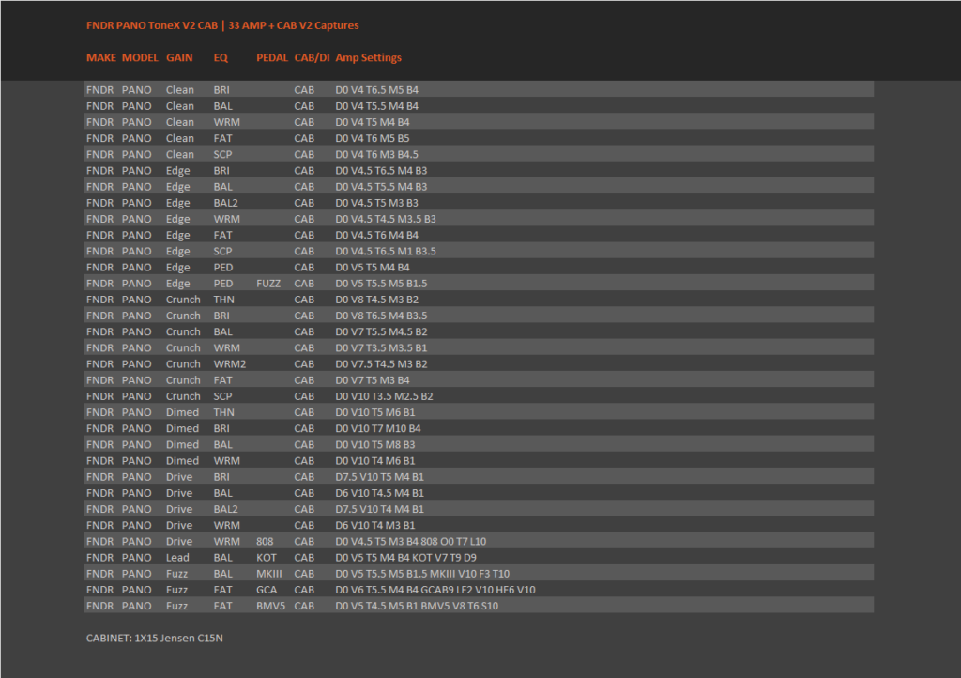961x678 pixels.
Task: Click settings 'D0 V5 T5.5 M5 B1.5' in Edge row
Action: pyautogui.click(x=381, y=284)
